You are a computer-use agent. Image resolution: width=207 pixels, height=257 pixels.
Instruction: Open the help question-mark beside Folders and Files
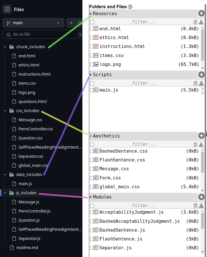coord(130,7)
